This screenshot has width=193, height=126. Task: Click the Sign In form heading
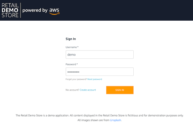pyautogui.click(x=71, y=39)
